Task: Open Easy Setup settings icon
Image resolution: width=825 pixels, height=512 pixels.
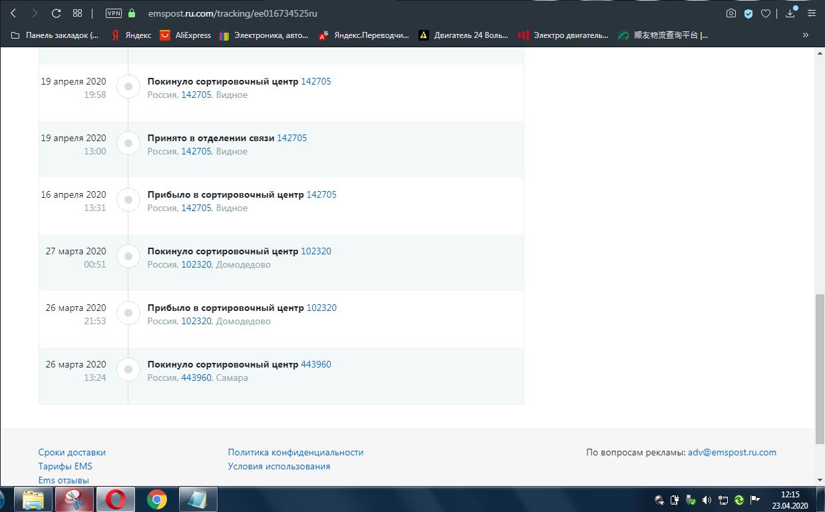Action: (x=812, y=13)
